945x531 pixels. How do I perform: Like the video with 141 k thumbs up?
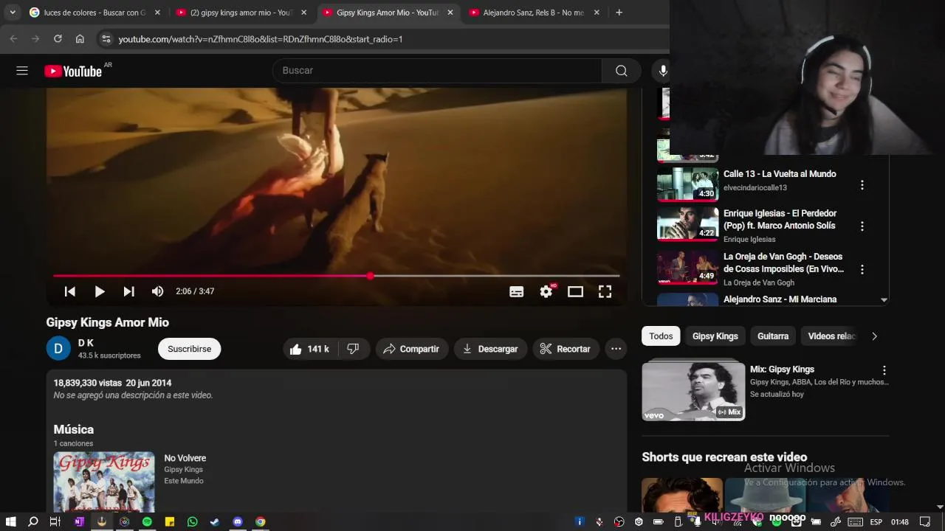310,349
